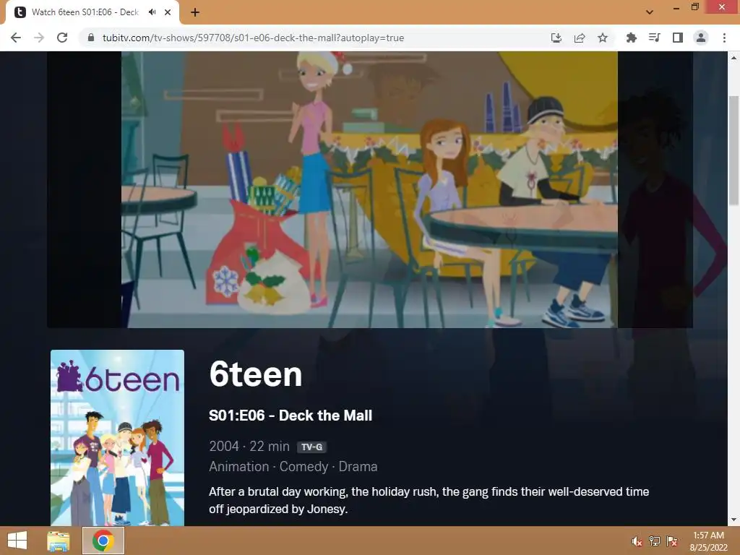The width and height of the screenshot is (740, 555).
Task: Open the Action Center flag icon
Action: click(x=672, y=541)
